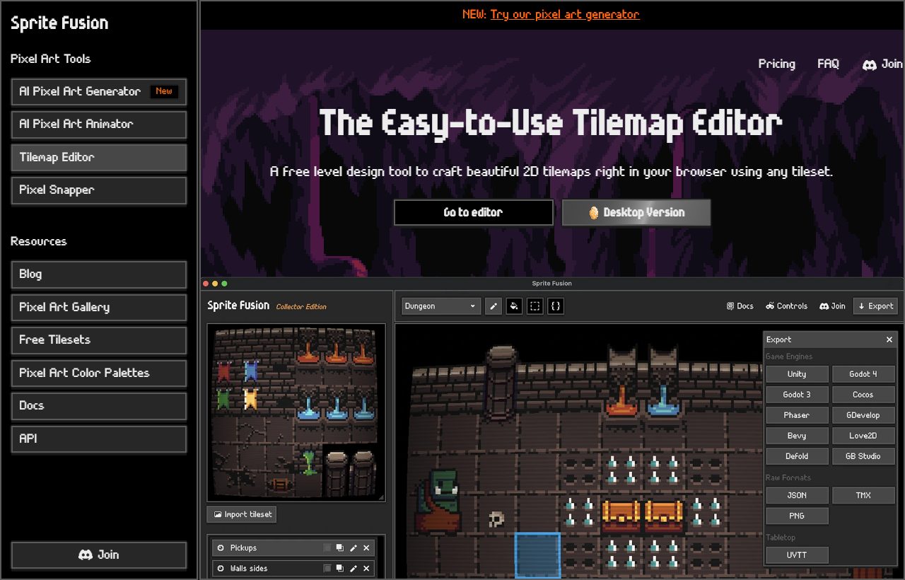Viewport: 905px width, 580px height.
Task: Export to Cocos
Action: click(863, 395)
